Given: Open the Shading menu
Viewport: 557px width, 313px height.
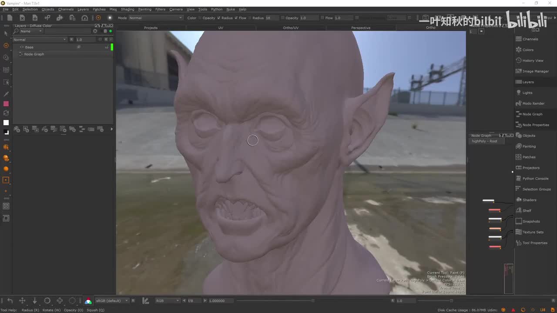Looking at the screenshot, I should pyautogui.click(x=128, y=9).
